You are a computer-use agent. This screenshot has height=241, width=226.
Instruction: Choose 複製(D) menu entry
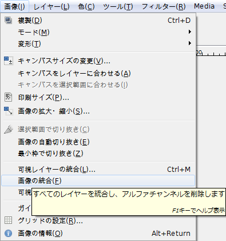[x=98, y=20]
